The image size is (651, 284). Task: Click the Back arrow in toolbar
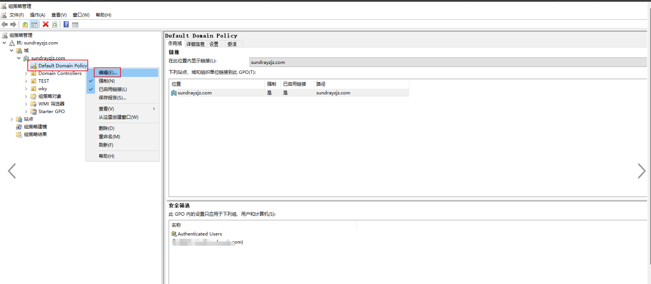(5, 24)
